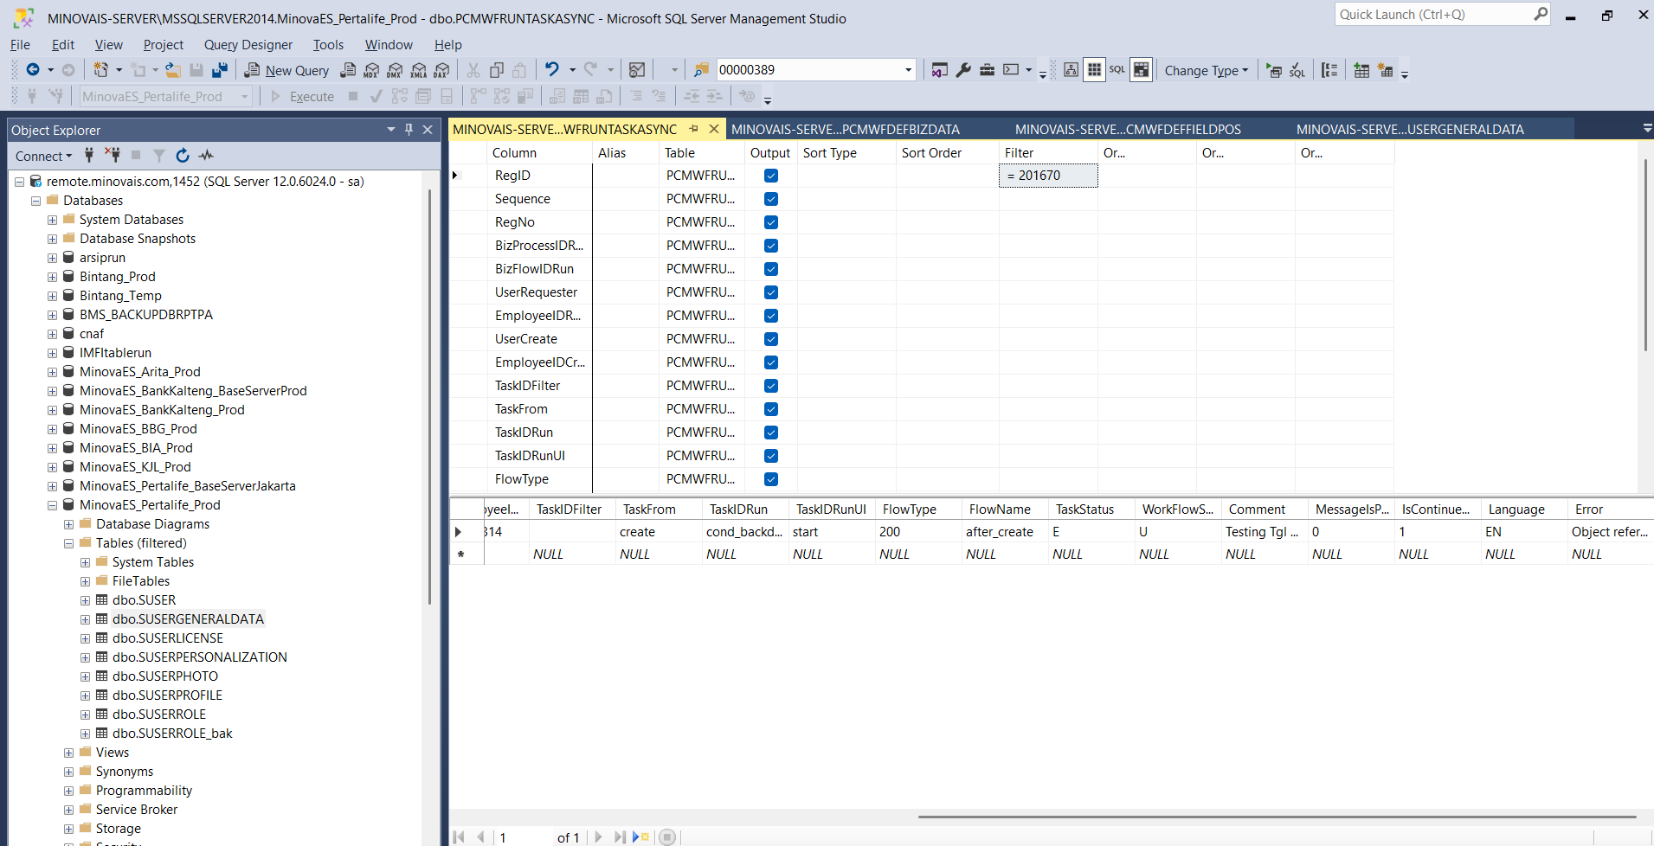Screen dimensions: 1654x846
Task: Click the results grid horizontal scrollbar
Action: pyautogui.click(x=1277, y=816)
